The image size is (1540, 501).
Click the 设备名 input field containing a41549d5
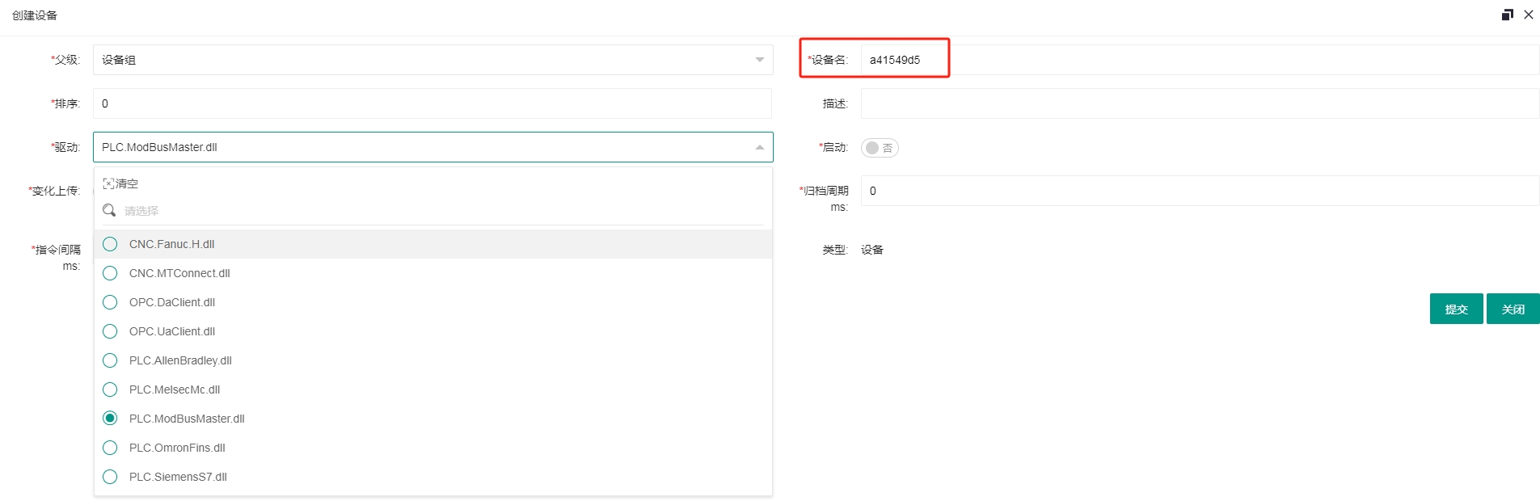[1200, 60]
